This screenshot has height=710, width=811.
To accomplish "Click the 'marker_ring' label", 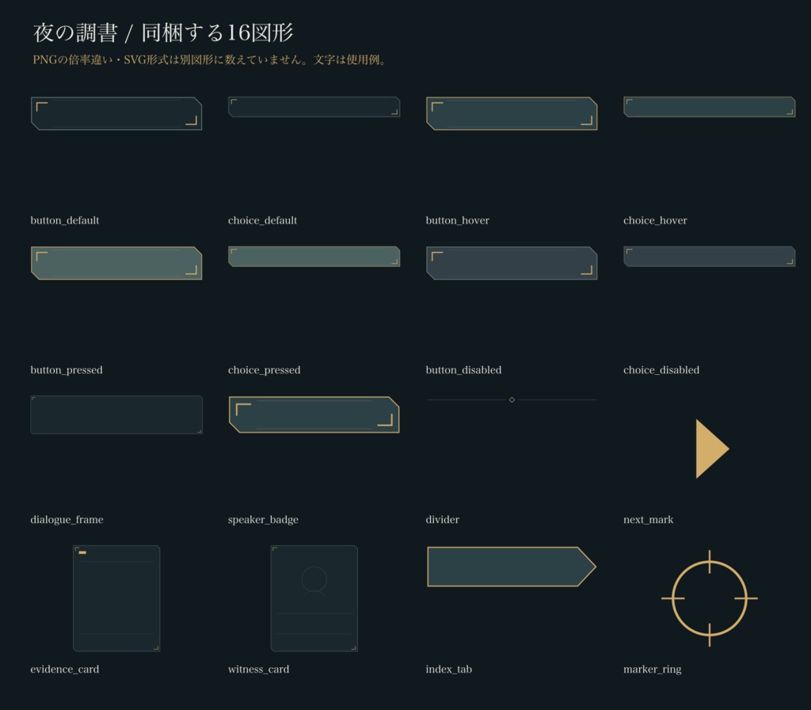I will [x=653, y=669].
